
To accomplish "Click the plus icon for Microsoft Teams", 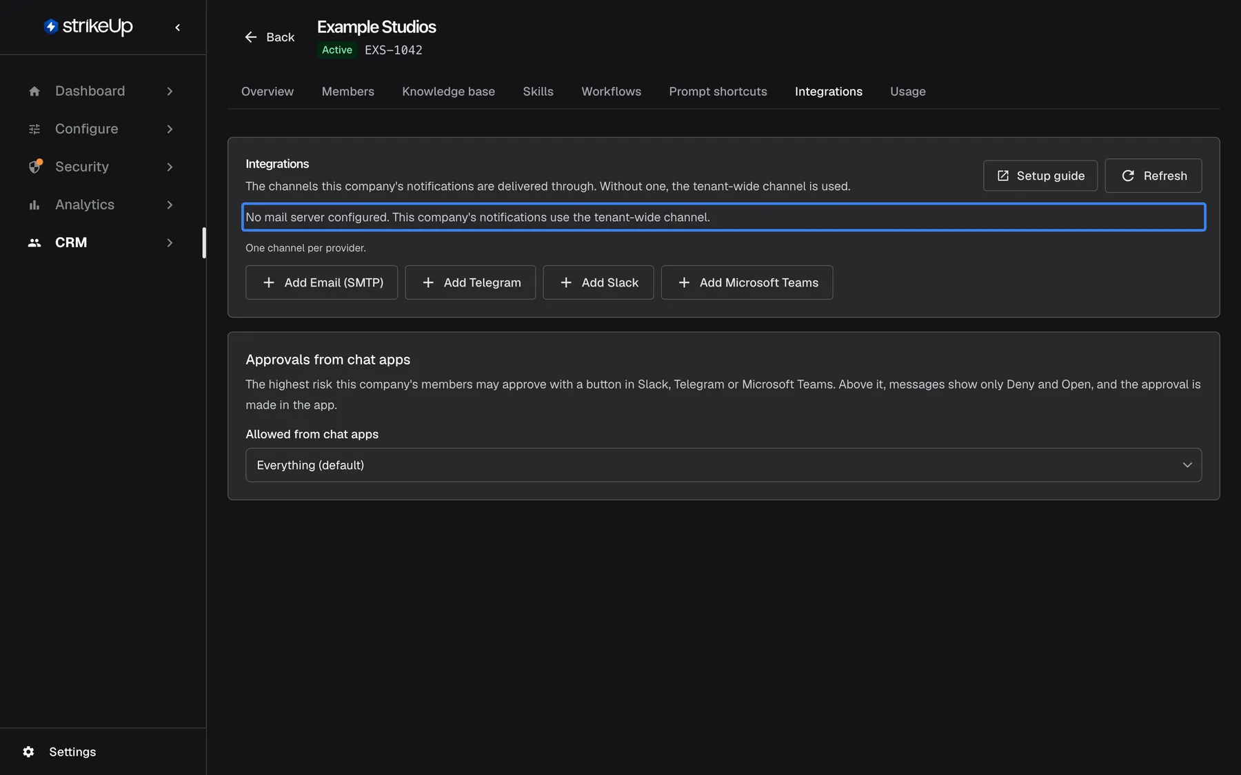I will [x=684, y=282].
